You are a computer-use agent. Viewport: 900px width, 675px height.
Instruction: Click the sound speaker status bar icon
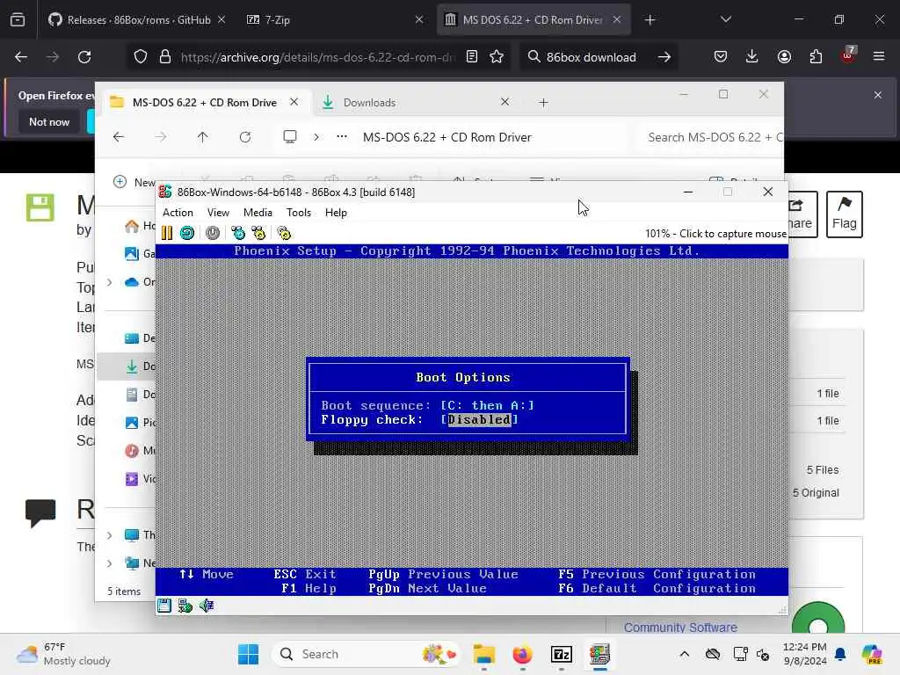click(206, 605)
